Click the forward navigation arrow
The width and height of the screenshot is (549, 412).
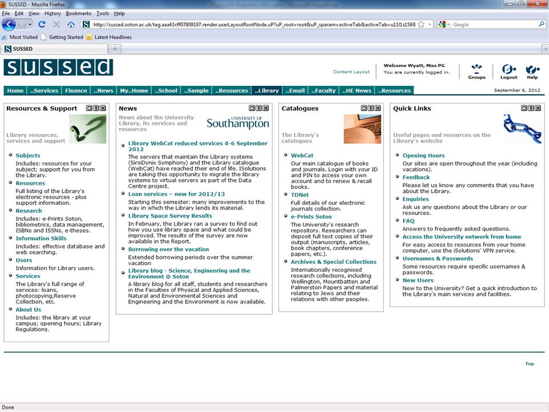click(22, 25)
